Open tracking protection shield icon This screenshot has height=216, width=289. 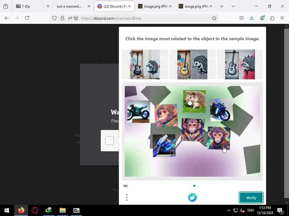pyautogui.click(x=54, y=18)
